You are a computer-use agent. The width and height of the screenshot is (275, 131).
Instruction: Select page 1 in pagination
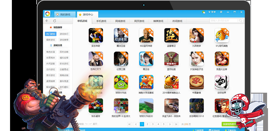(142, 124)
